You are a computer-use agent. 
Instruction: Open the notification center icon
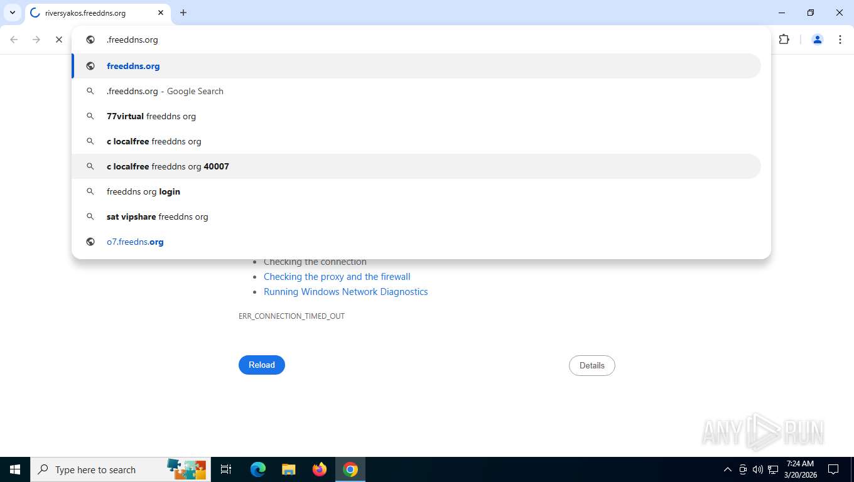833,469
